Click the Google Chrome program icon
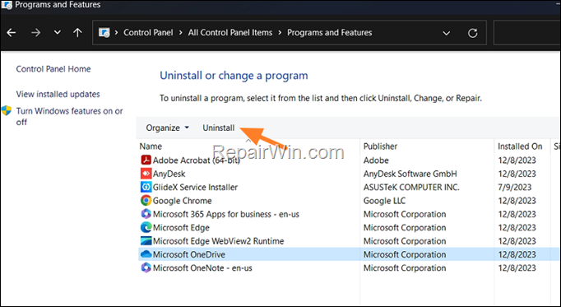 pos(146,200)
